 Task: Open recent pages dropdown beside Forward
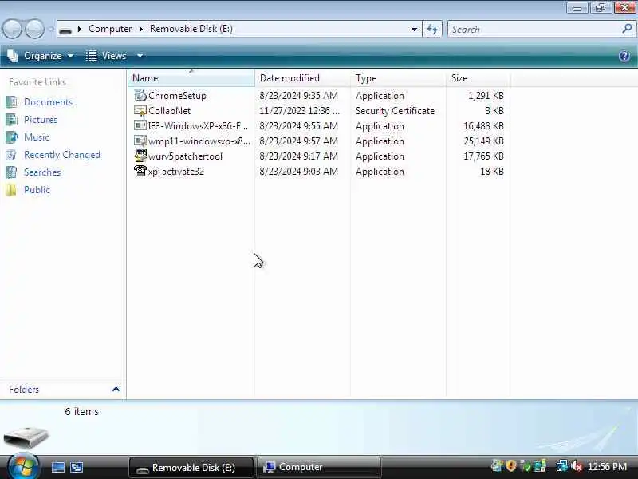point(50,29)
